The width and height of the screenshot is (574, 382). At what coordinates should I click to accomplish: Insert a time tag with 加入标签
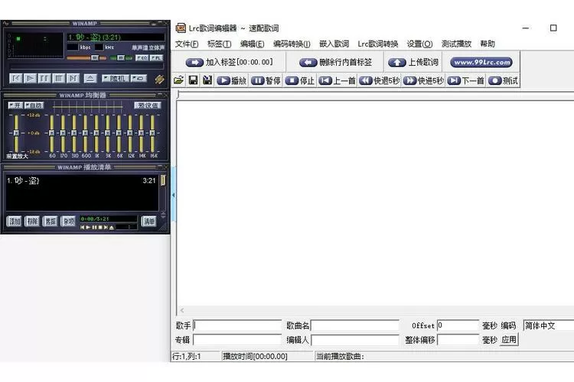click(x=229, y=62)
